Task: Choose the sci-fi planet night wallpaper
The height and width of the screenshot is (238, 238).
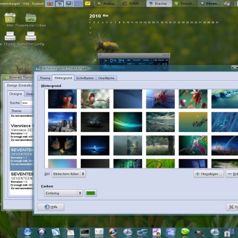Action: click(225, 145)
